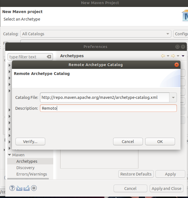Collapse the Maven tree node
Viewport: 188px width, 198px height.
coord(9,155)
